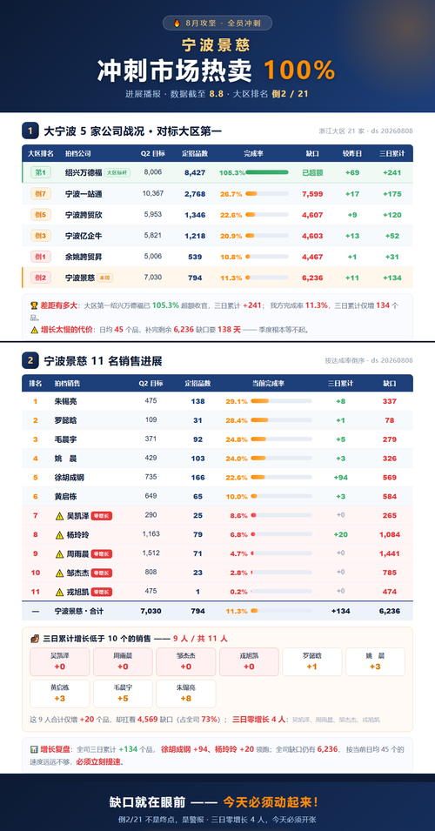This screenshot has width=435, height=831.
Task: Click the 7,599 gap value
Action: coord(312,194)
